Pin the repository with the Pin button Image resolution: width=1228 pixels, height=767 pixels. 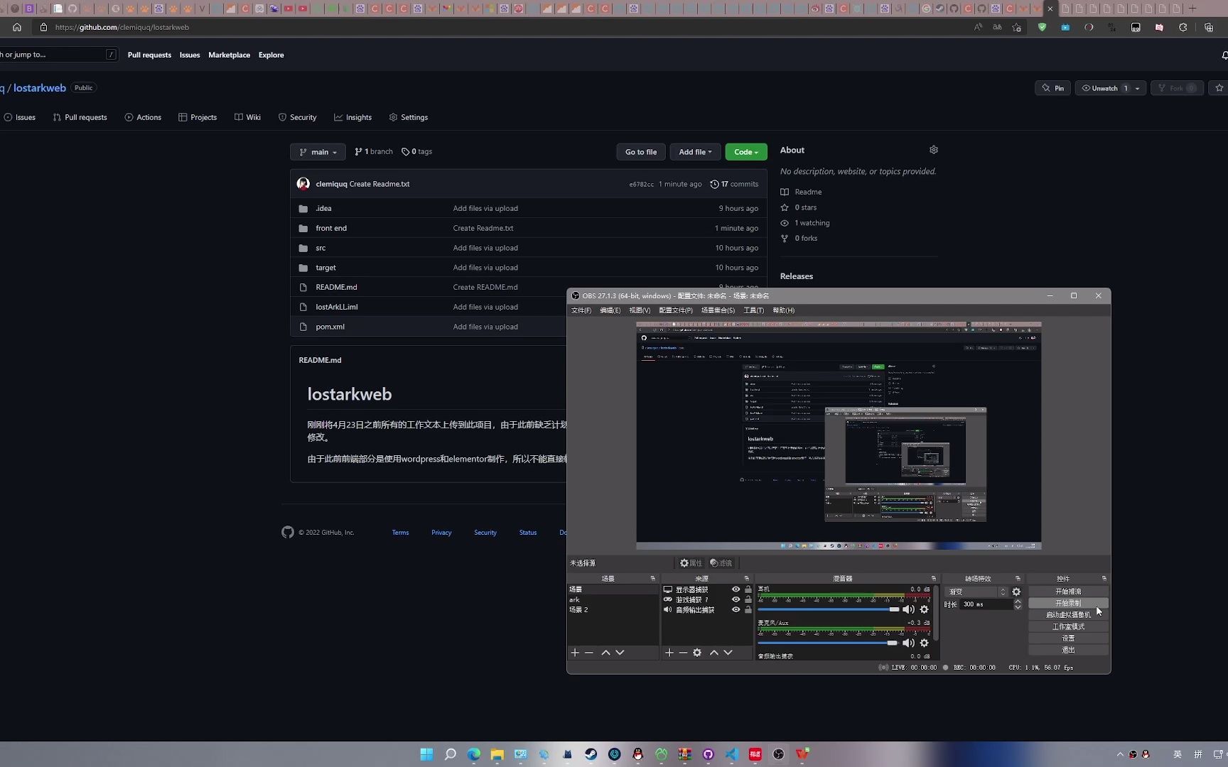pyautogui.click(x=1052, y=88)
